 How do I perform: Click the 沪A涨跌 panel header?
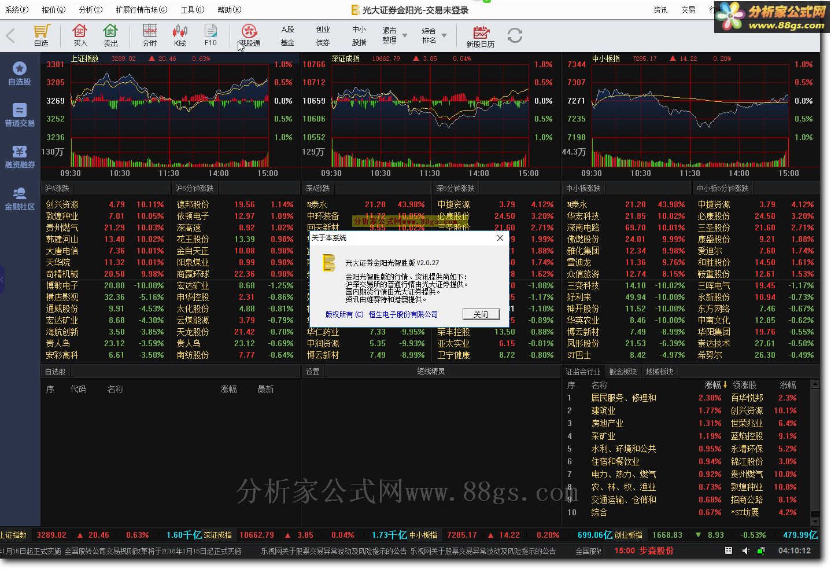57,188
